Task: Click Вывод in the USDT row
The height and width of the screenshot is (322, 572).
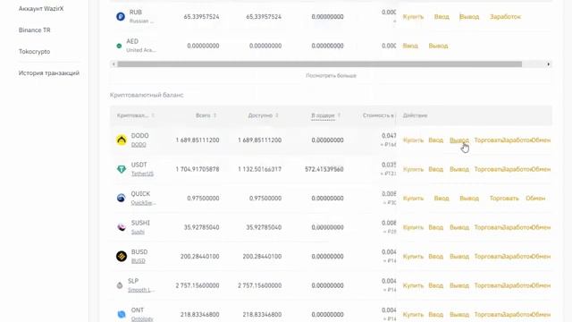Action: coord(459,169)
